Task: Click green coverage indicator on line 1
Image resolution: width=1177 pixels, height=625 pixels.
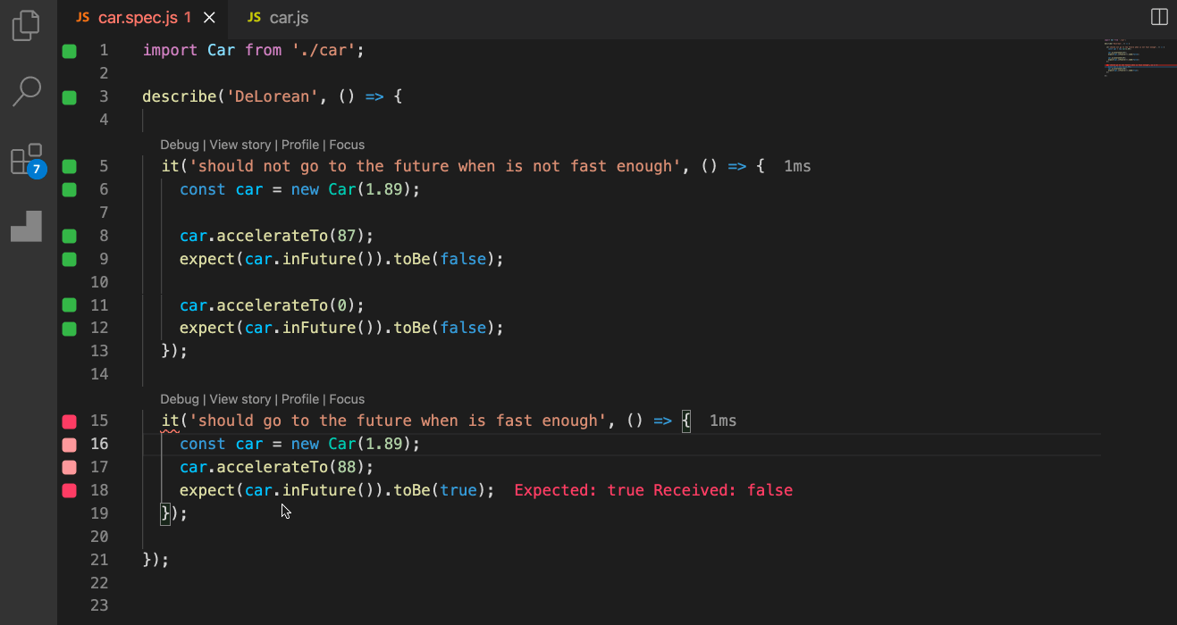Action: point(70,51)
